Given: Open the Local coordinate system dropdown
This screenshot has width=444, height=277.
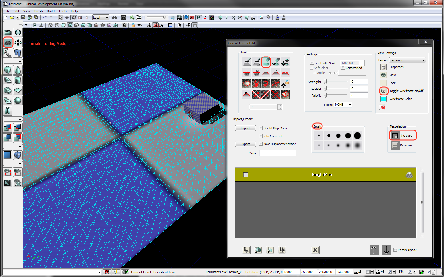Looking at the screenshot, I should pos(101,18).
